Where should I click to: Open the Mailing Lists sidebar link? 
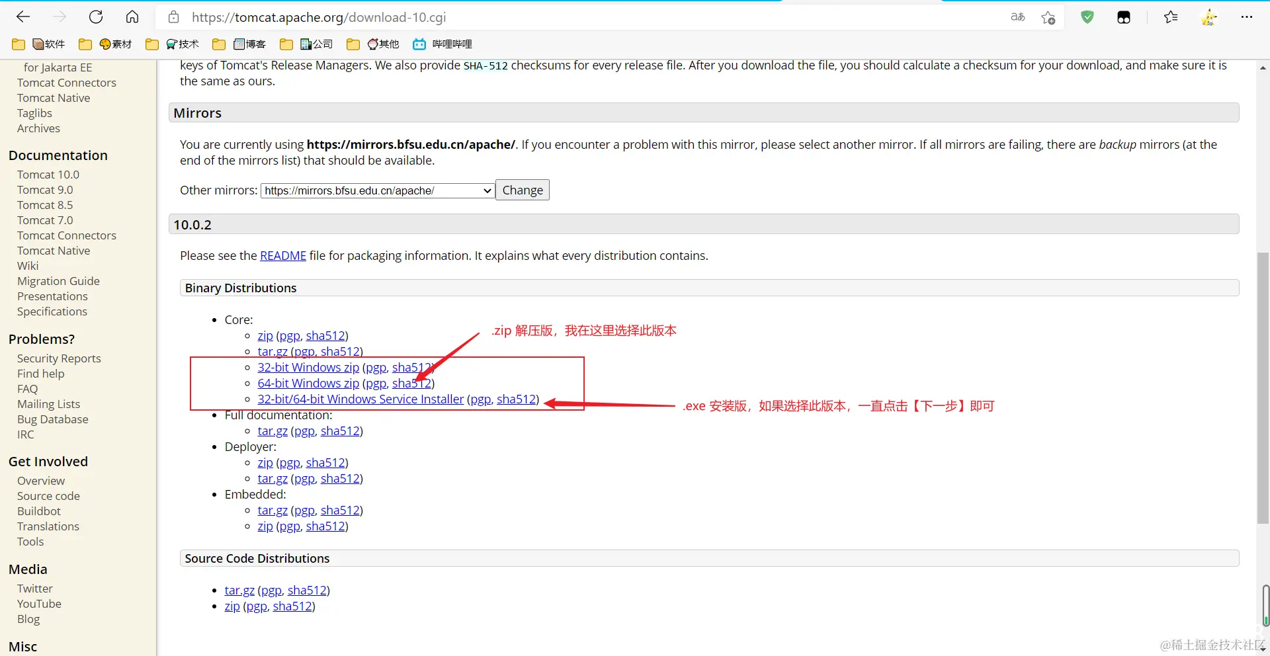click(x=48, y=404)
